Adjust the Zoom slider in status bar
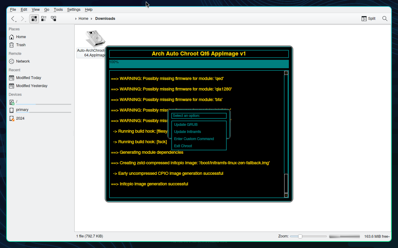This screenshot has width=398, height=248. coord(300,236)
